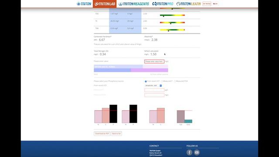This screenshot has width=279, height=157.
Task: Open the Triton Learn tab
Action: [x=189, y=4]
